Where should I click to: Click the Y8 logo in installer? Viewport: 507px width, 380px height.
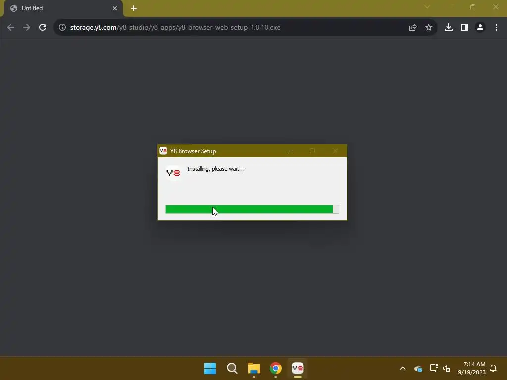click(x=173, y=173)
